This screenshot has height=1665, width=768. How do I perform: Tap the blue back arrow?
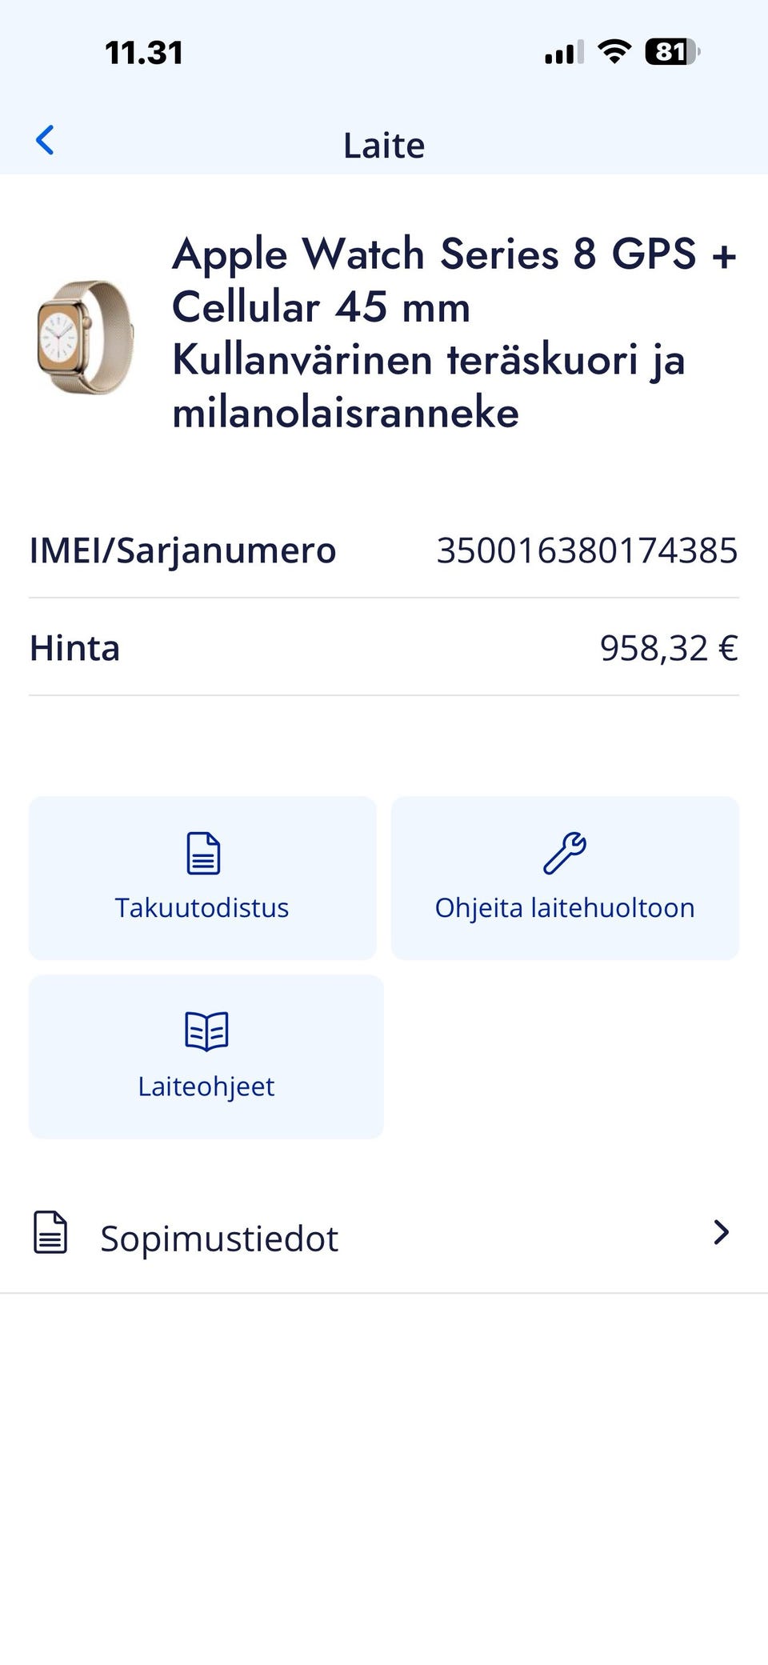[x=46, y=141]
